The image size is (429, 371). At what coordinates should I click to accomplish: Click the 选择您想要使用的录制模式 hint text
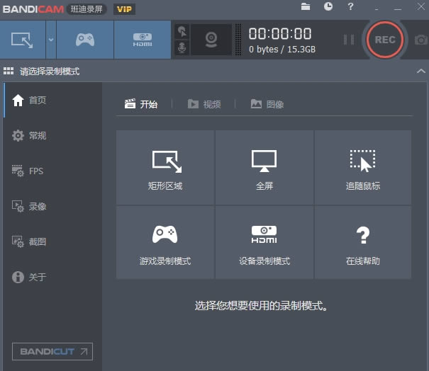click(261, 306)
